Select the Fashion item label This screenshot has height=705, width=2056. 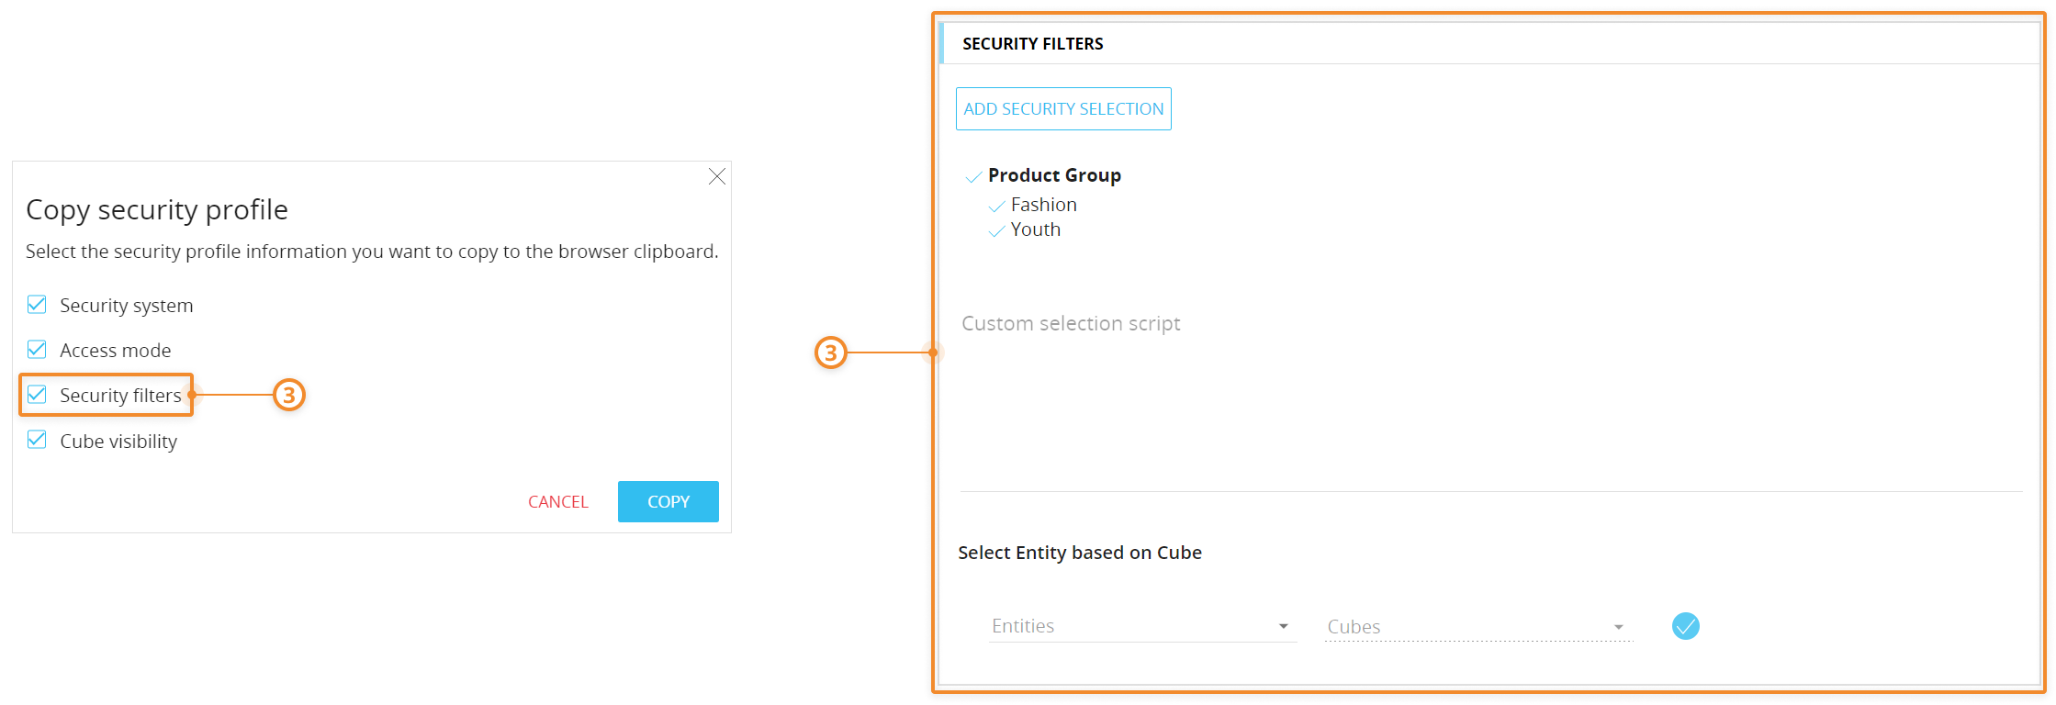(1043, 205)
